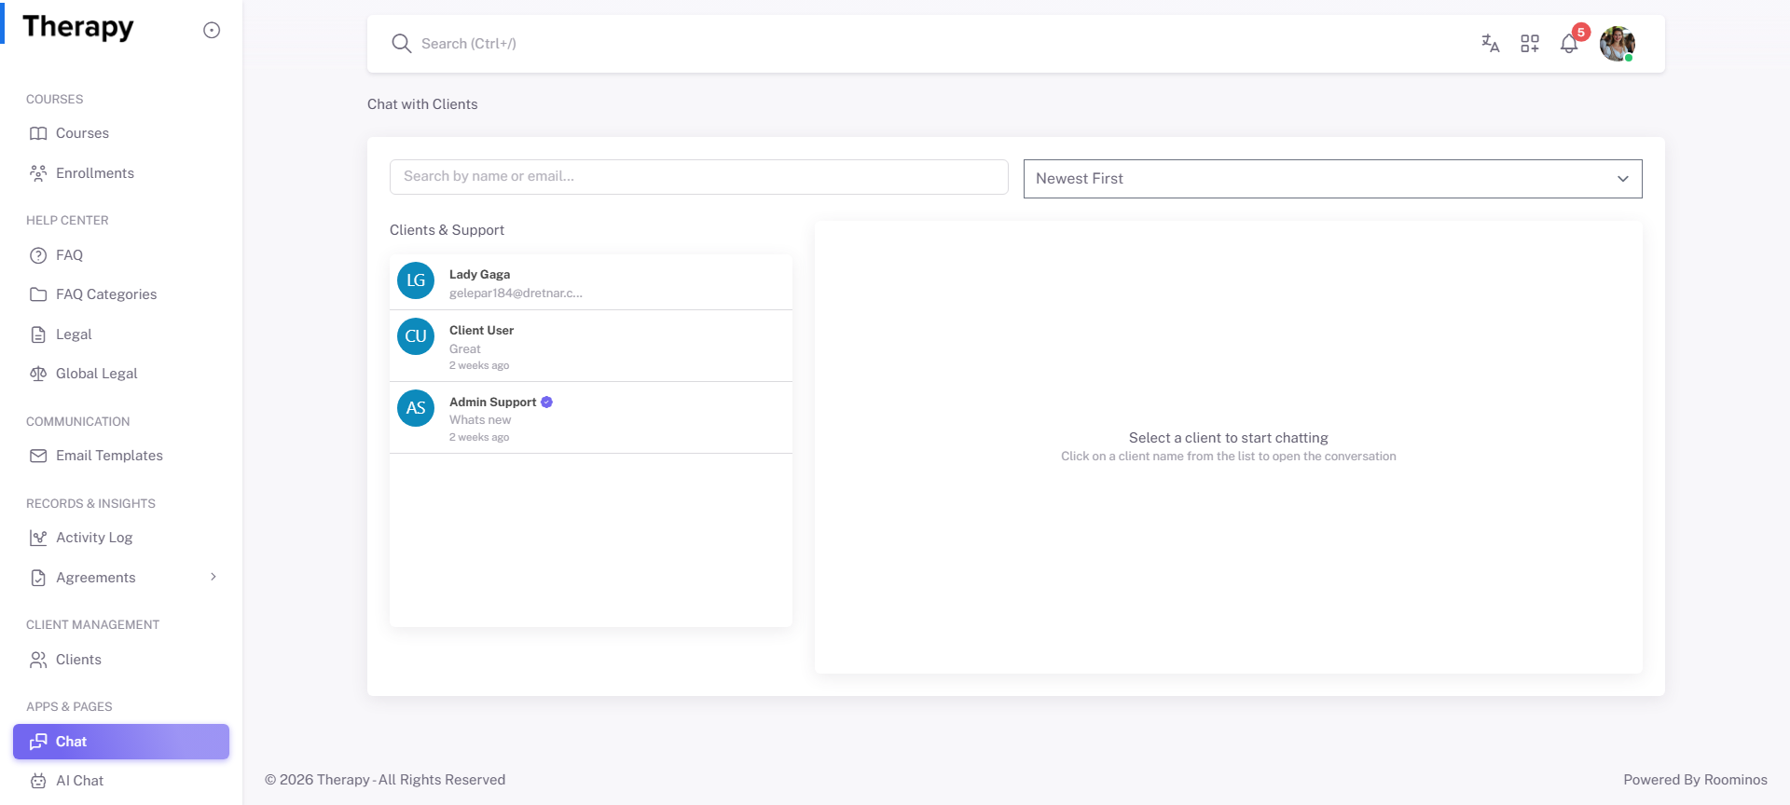Open the Client User conversation
Viewport: 1790px width, 805px height.
591,346
